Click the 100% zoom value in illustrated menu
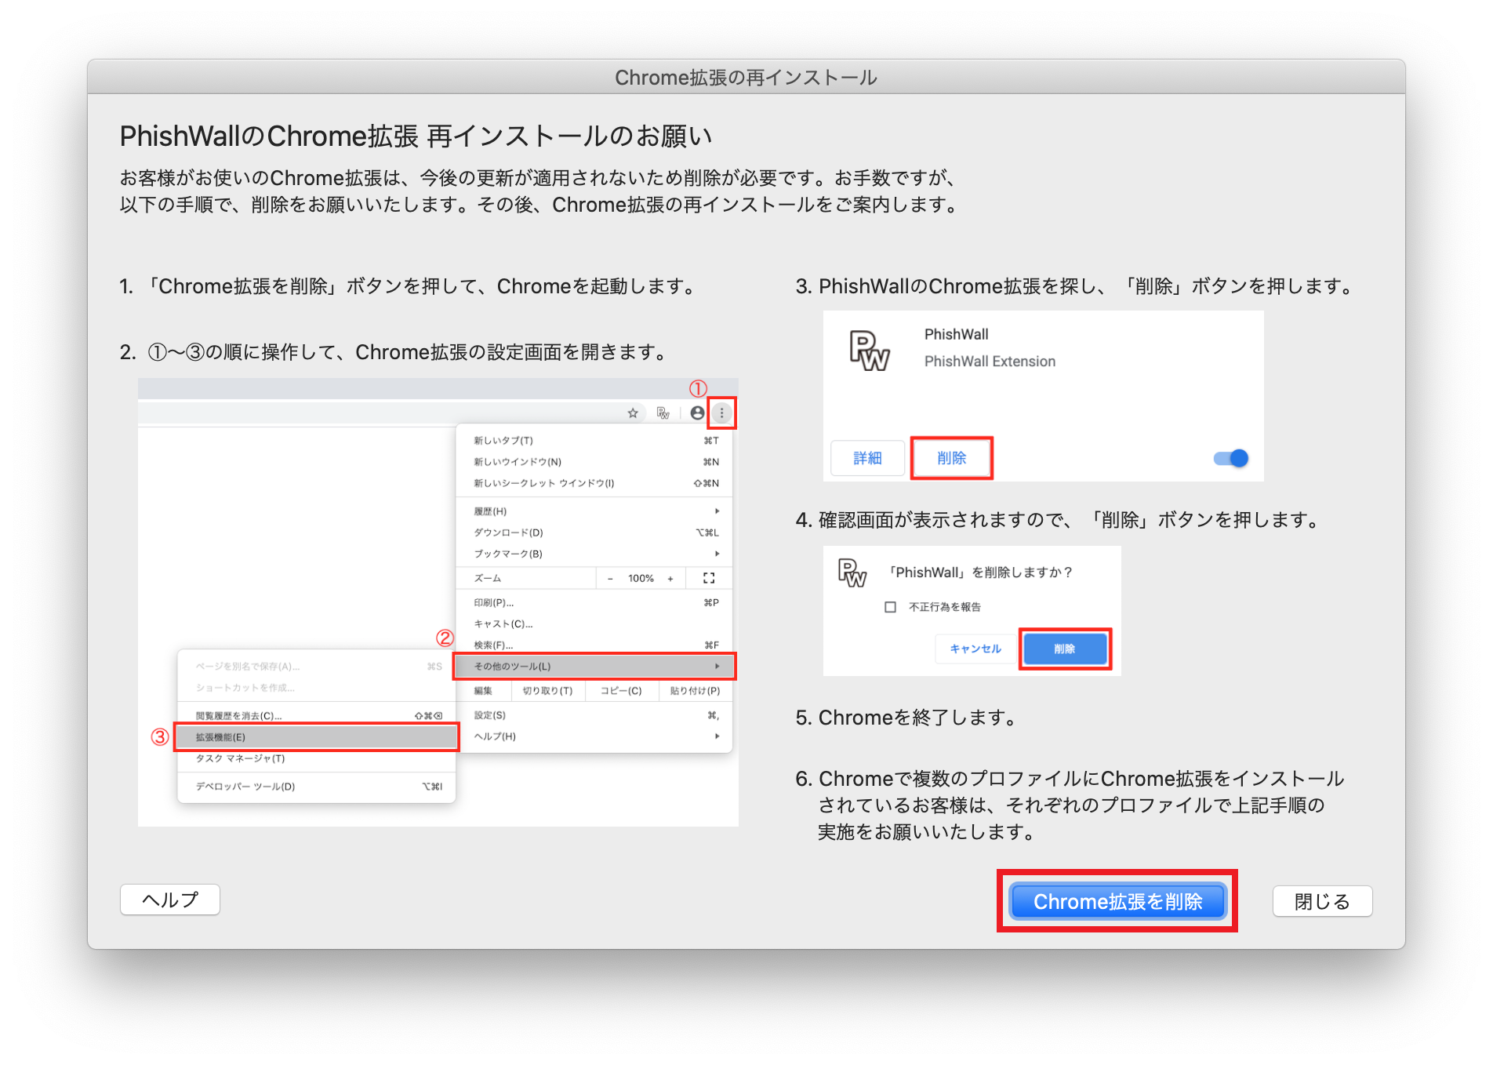Viewport: 1493px width, 1065px height. pos(641,579)
